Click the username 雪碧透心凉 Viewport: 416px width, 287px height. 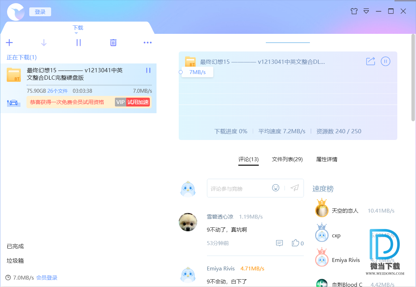(x=220, y=217)
